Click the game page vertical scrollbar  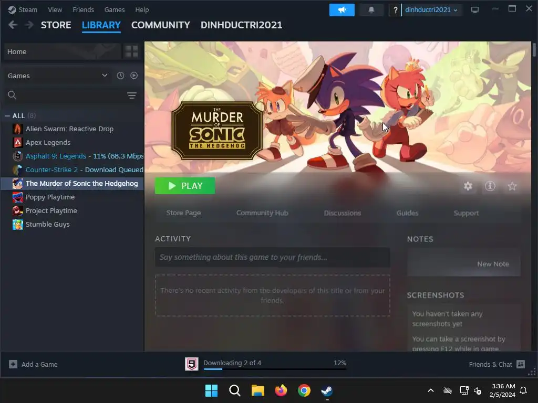click(534, 50)
